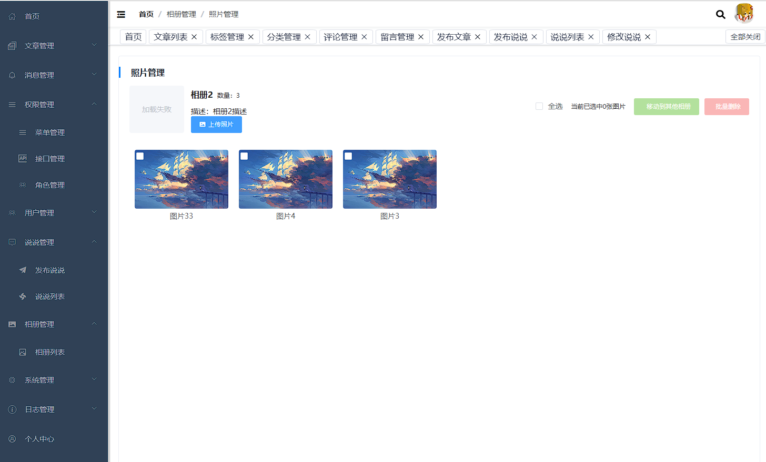
Task: Expand the 消息管理 submenu arrow
Action: [x=94, y=75]
